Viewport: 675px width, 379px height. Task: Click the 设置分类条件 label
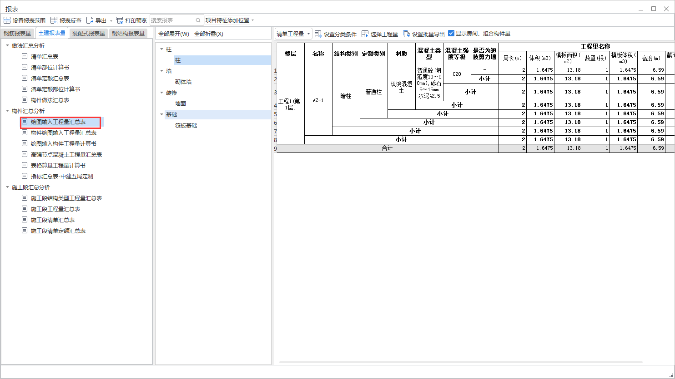click(x=340, y=34)
